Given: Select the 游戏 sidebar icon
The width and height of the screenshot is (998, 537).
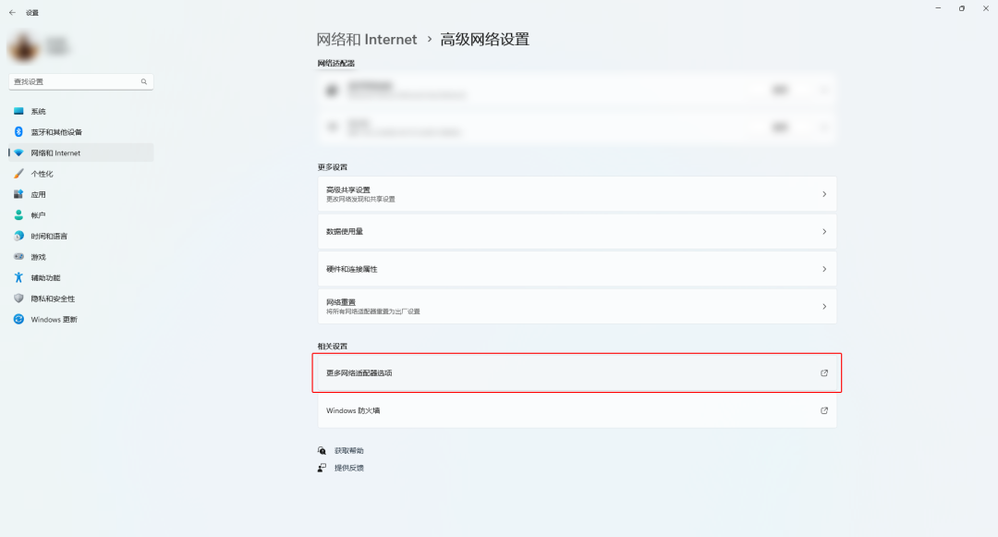Looking at the screenshot, I should pos(37,256).
